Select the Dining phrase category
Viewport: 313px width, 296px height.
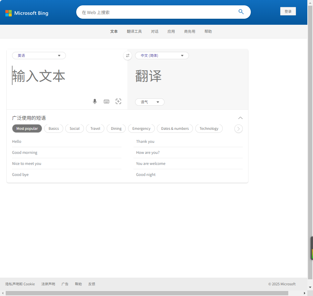116,128
